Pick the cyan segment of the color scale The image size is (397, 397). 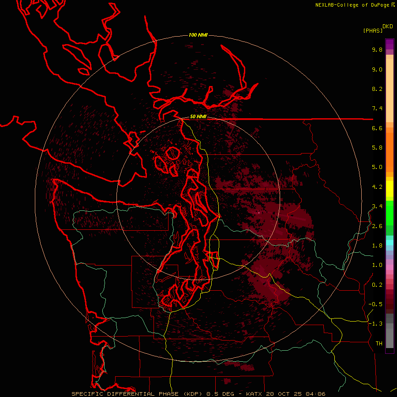[390, 242]
